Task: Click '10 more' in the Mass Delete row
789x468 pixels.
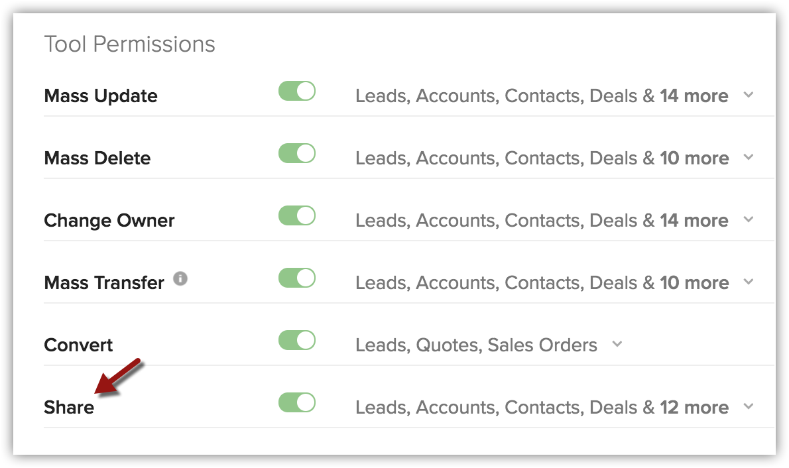Action: click(694, 158)
